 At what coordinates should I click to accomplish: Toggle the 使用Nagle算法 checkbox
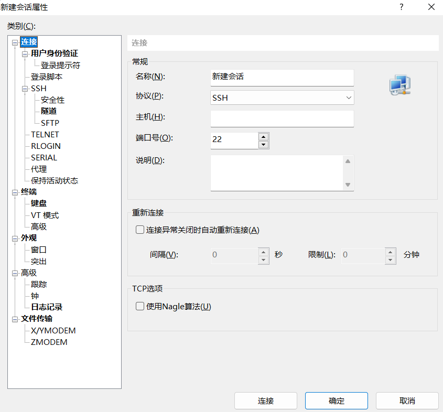click(140, 307)
